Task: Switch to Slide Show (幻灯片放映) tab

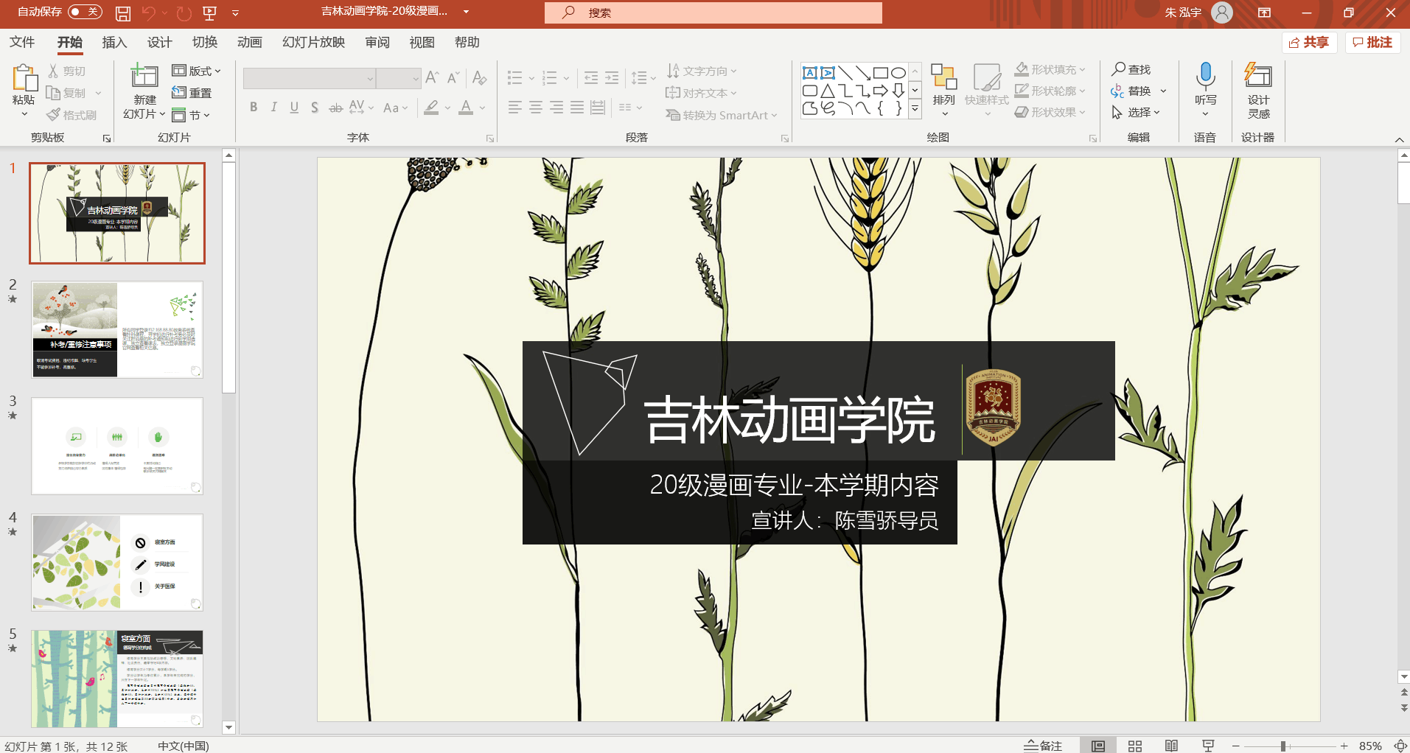Action: [313, 42]
